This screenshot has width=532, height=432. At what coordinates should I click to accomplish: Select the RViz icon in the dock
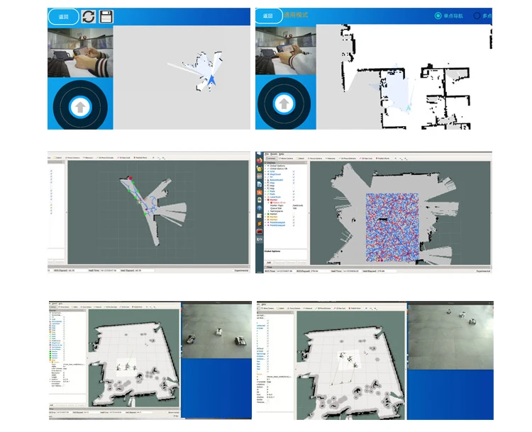coord(259,239)
